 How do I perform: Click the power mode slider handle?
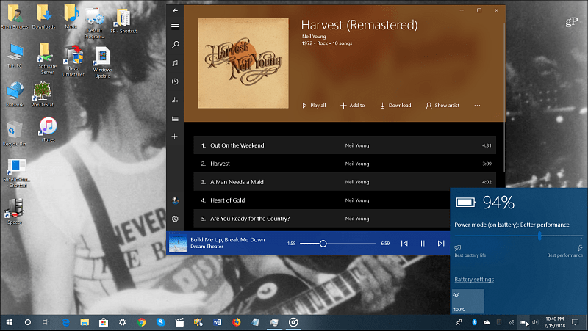(539, 236)
